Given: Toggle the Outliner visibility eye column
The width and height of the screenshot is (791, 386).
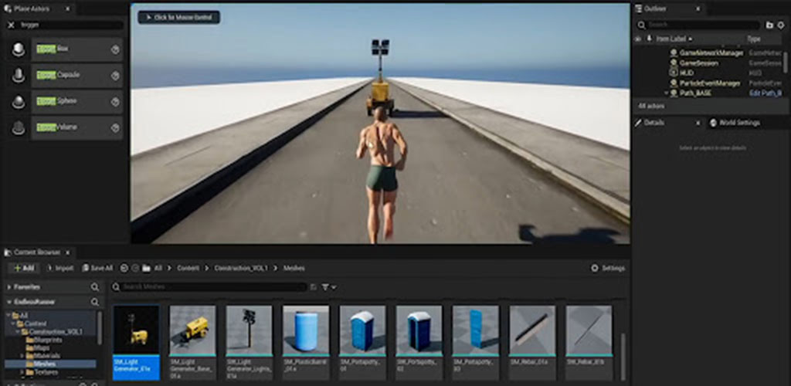Looking at the screenshot, I should [x=638, y=39].
